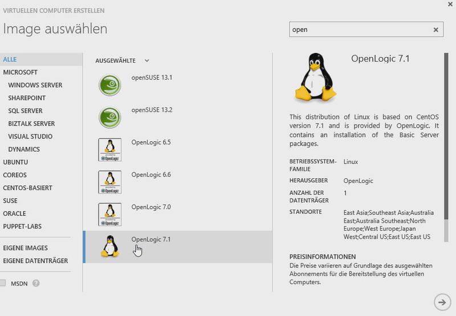Screen dimensions: 456x316
Task: Click the openSUSE 13.2 green logo icon
Action: tap(109, 117)
